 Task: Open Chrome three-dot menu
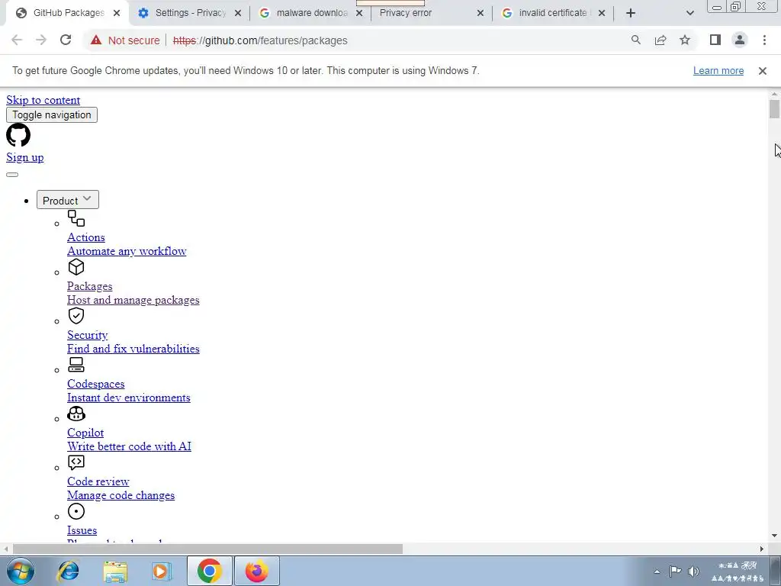click(x=764, y=40)
